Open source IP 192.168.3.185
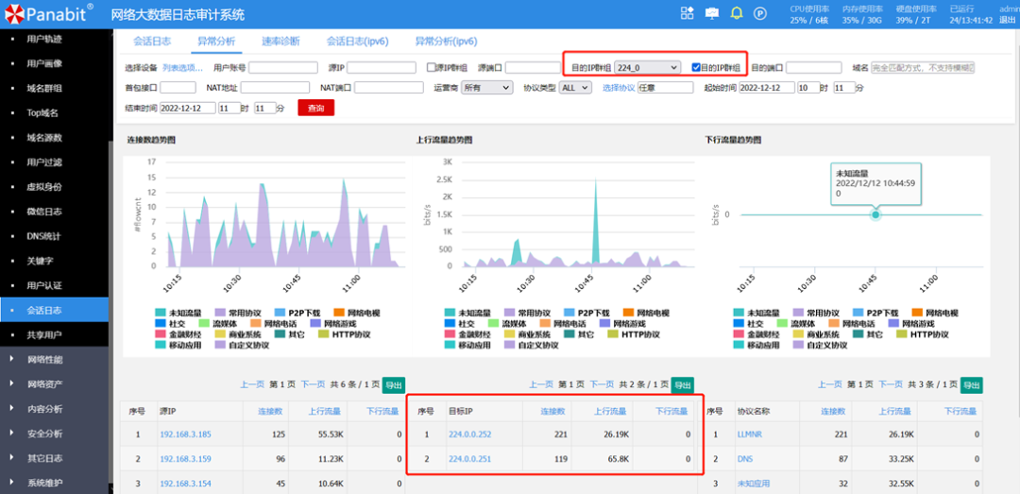Image resolution: width=1020 pixels, height=494 pixels. [185, 434]
